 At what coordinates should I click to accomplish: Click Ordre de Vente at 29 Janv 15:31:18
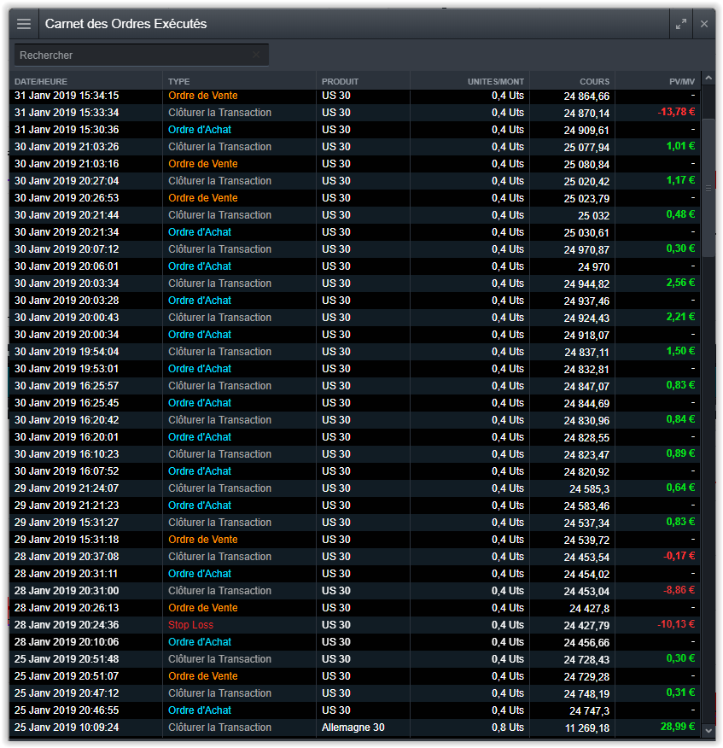[x=202, y=540]
